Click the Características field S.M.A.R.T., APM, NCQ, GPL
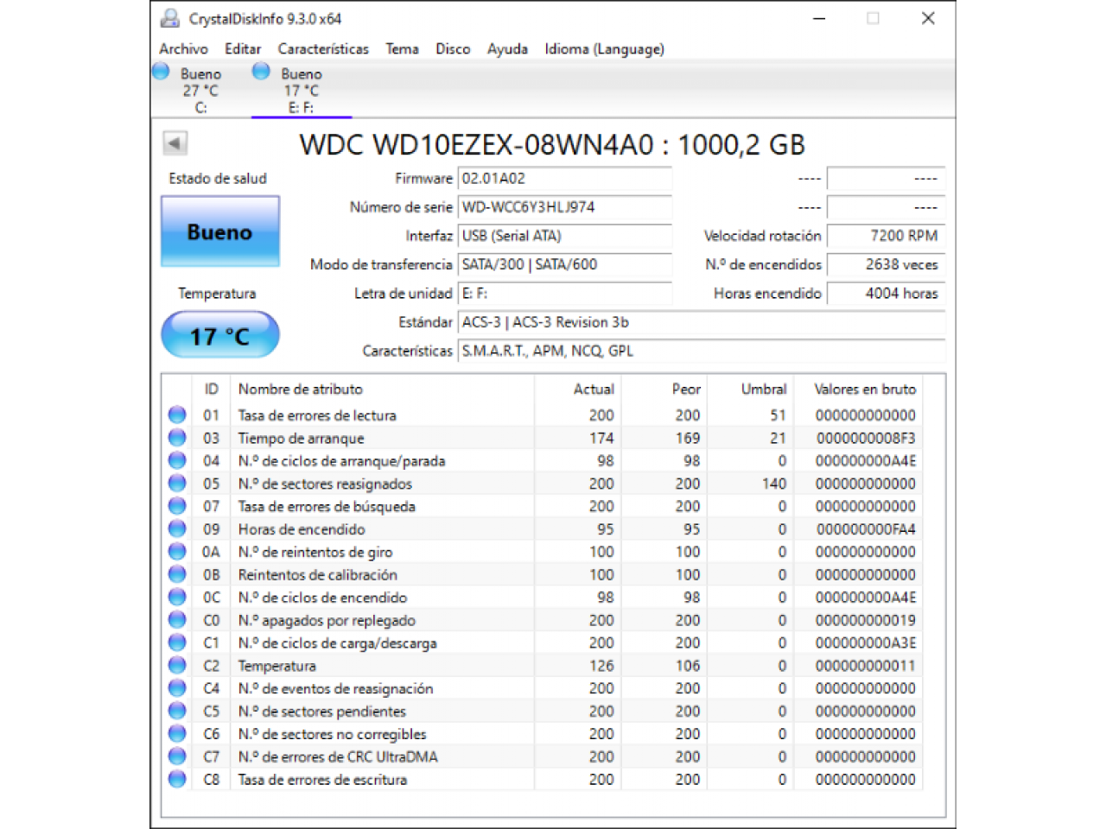 click(x=701, y=351)
